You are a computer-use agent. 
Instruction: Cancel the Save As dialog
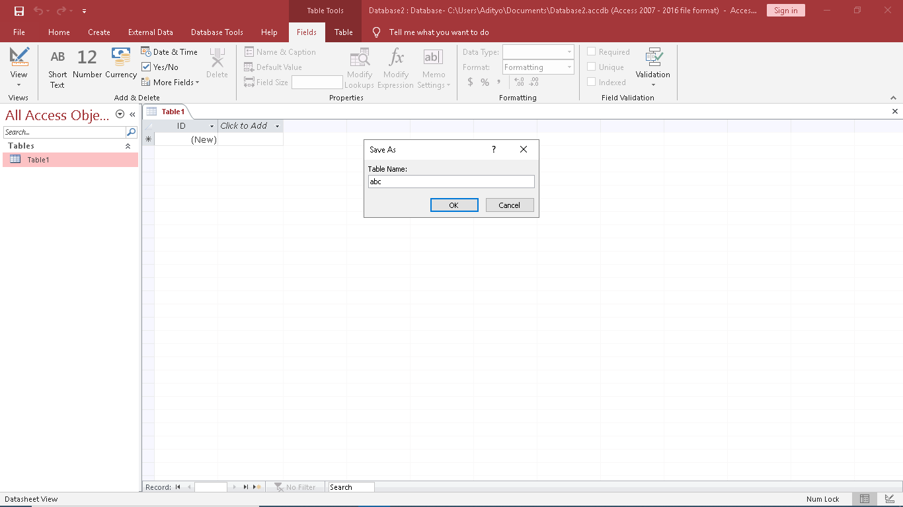click(x=509, y=205)
